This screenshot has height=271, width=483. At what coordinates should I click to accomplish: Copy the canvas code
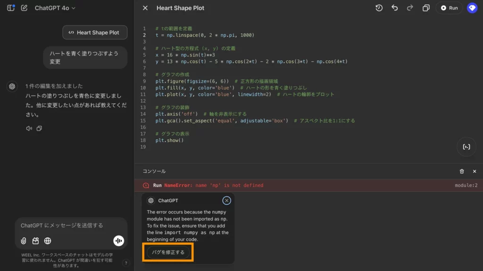point(426,8)
